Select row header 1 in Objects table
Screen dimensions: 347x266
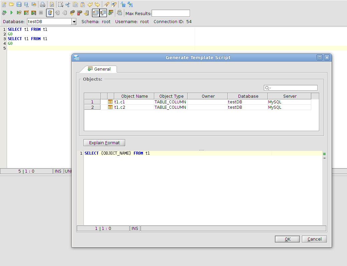point(92,102)
